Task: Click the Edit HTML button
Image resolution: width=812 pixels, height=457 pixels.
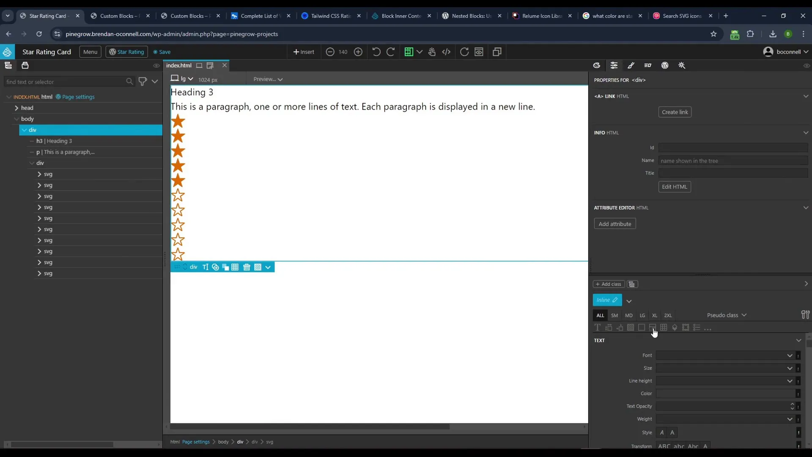Action: [675, 186]
